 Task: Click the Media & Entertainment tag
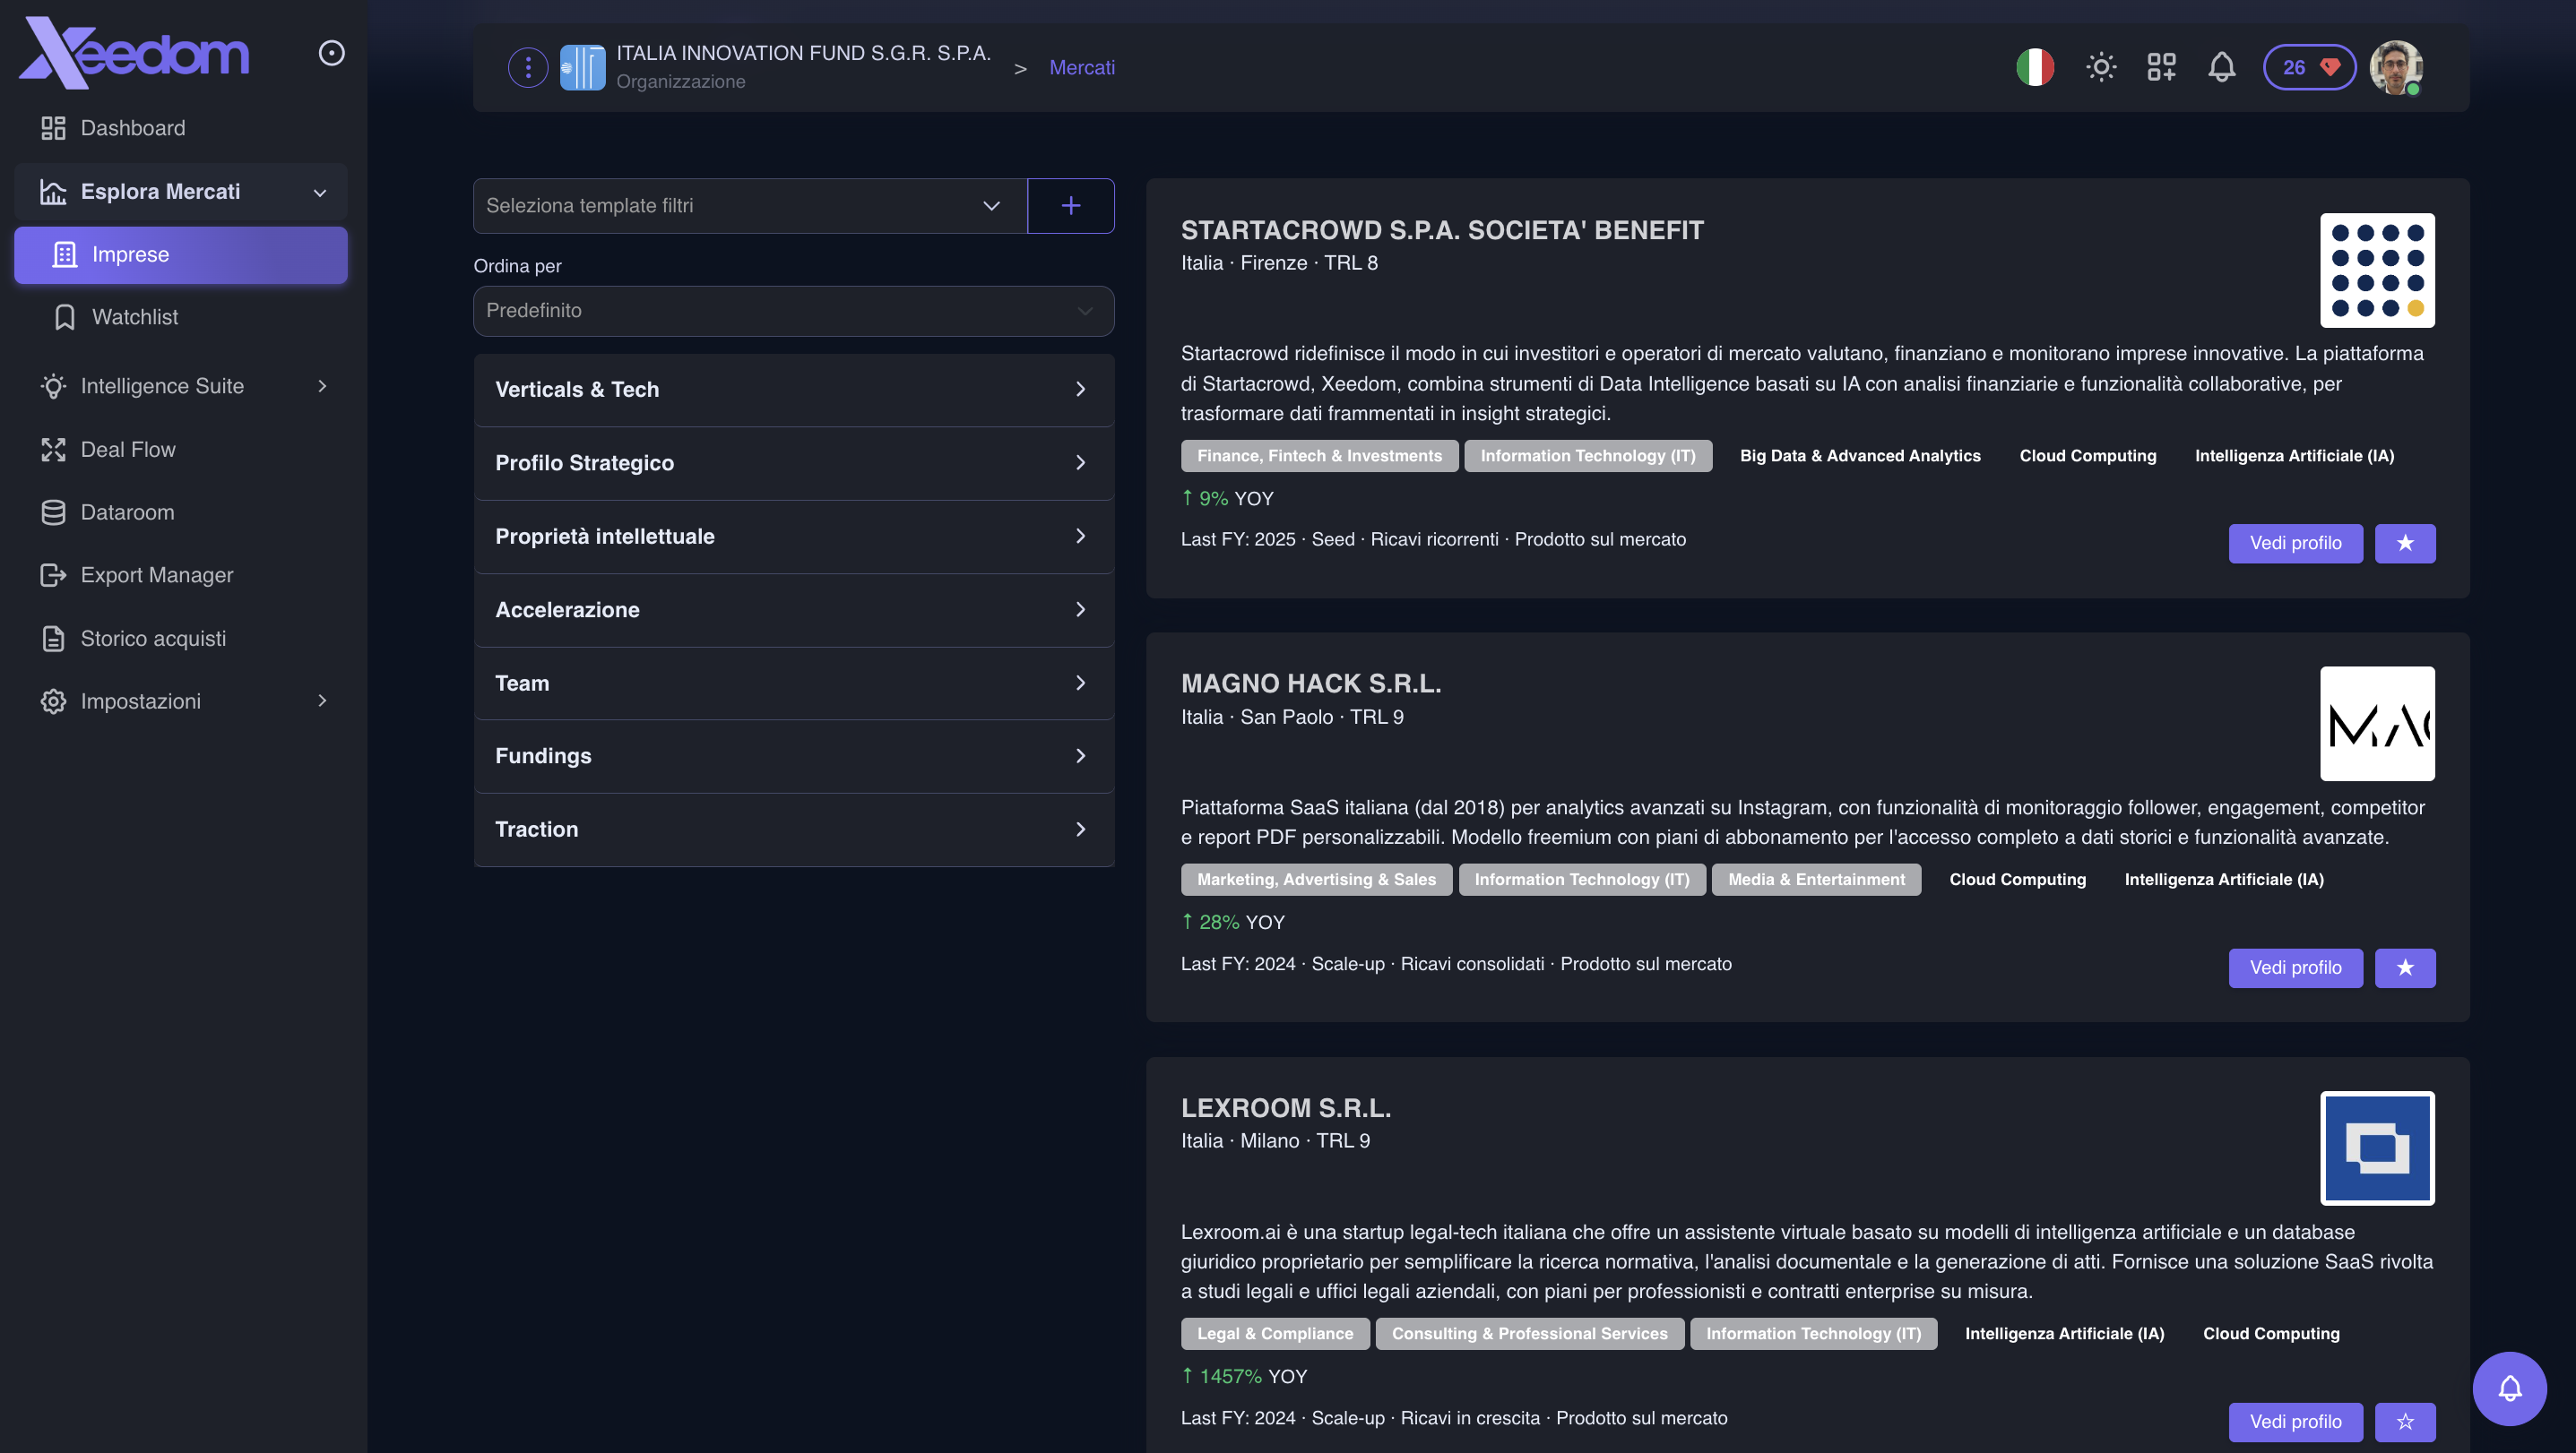click(x=1816, y=880)
